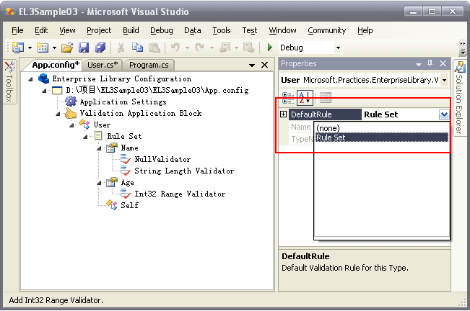Open the Debug menu
Screen dimensions: 470x311
162,30
